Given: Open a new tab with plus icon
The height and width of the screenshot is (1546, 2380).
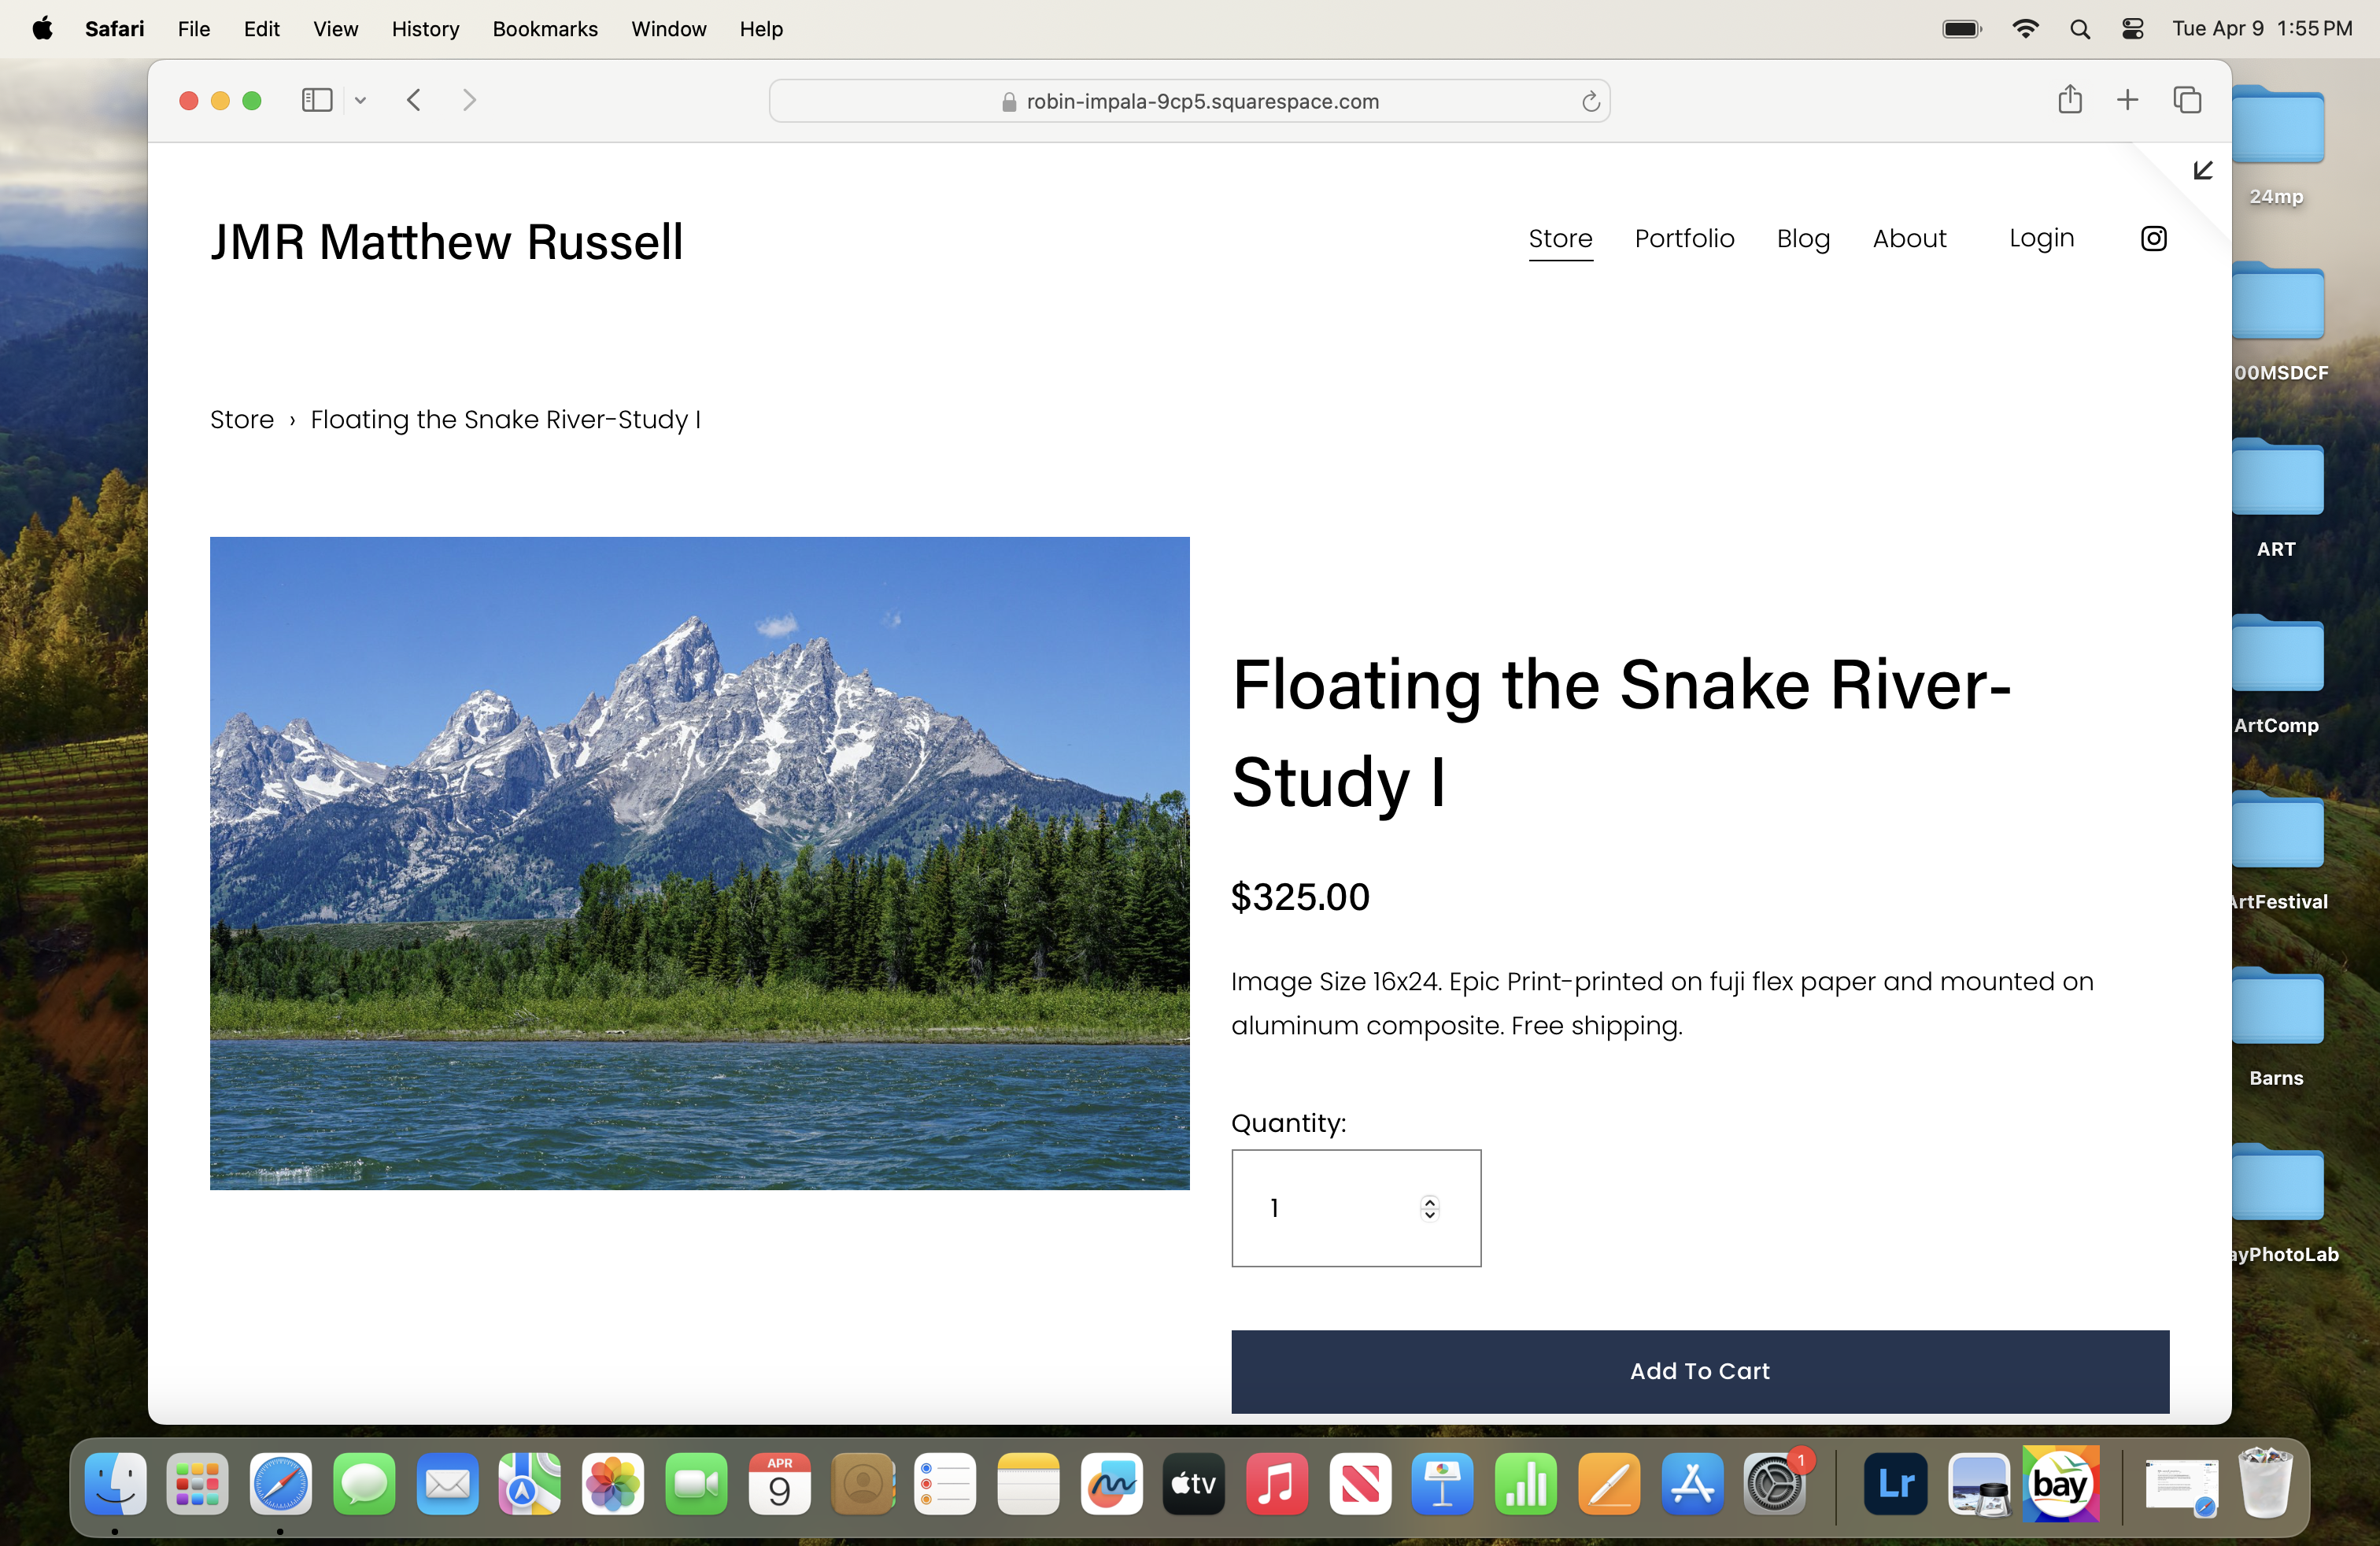Looking at the screenshot, I should [2127, 100].
